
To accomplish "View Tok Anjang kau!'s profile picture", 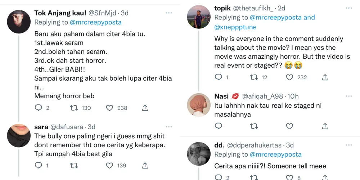I will pos(19,22).
